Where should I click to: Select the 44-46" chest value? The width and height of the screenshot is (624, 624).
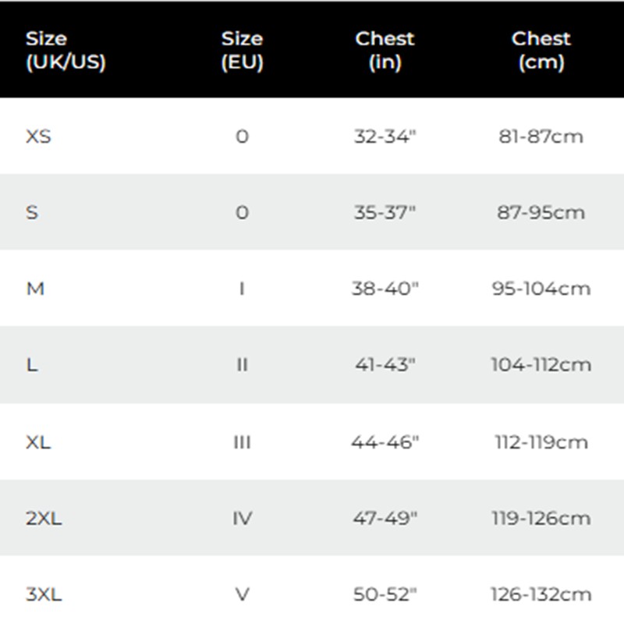[385, 442]
